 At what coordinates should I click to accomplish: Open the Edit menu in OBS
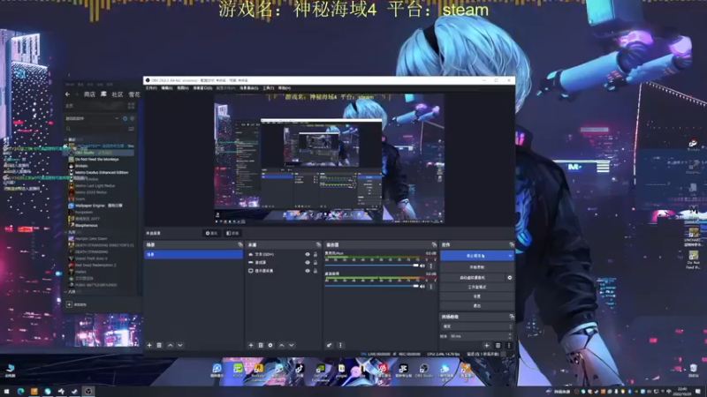point(167,88)
